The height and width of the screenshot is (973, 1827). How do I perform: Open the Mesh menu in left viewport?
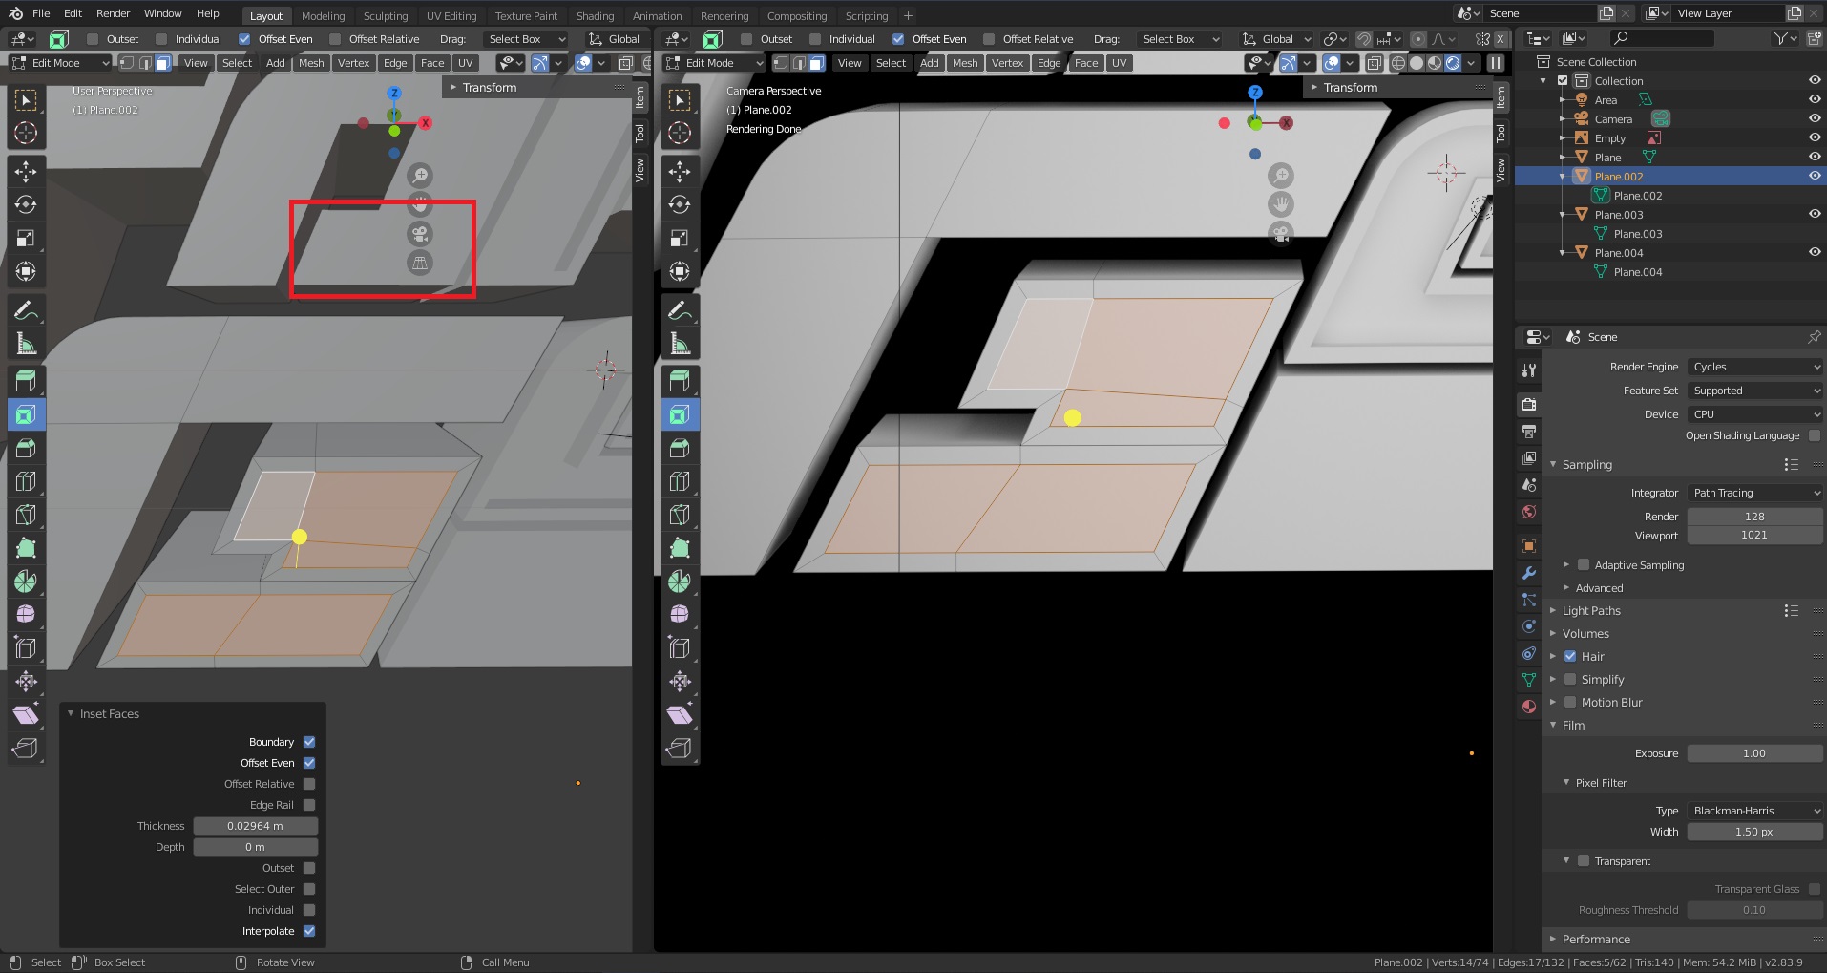311,63
